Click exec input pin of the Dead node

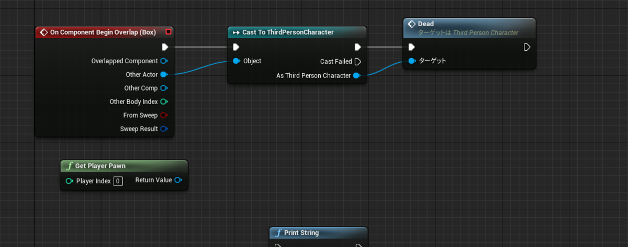click(412, 47)
